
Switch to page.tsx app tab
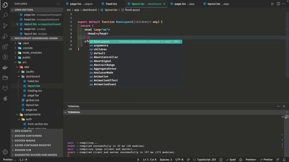pyautogui.click(x=182, y=4)
